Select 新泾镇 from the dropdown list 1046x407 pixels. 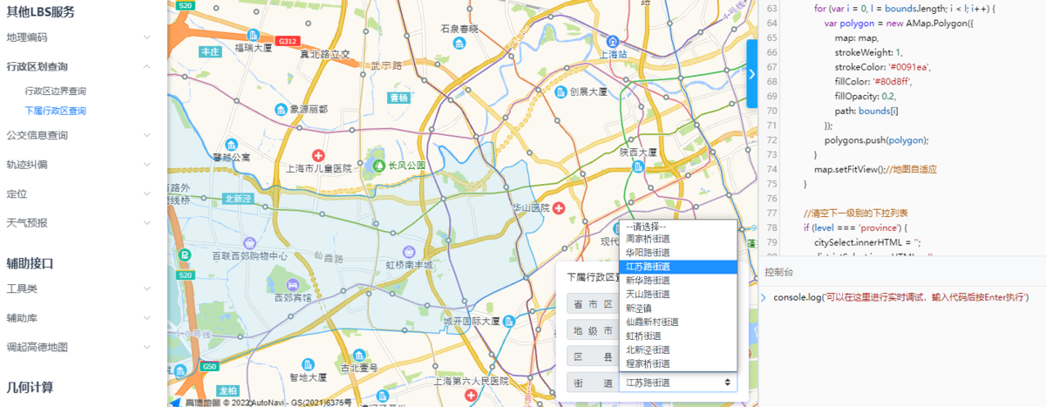pyautogui.click(x=679, y=309)
